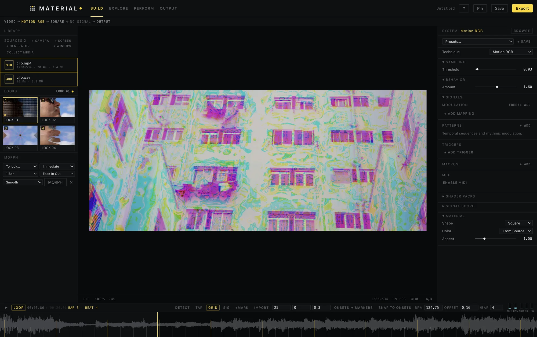Toggle the GRID option in timeline

[213, 307]
